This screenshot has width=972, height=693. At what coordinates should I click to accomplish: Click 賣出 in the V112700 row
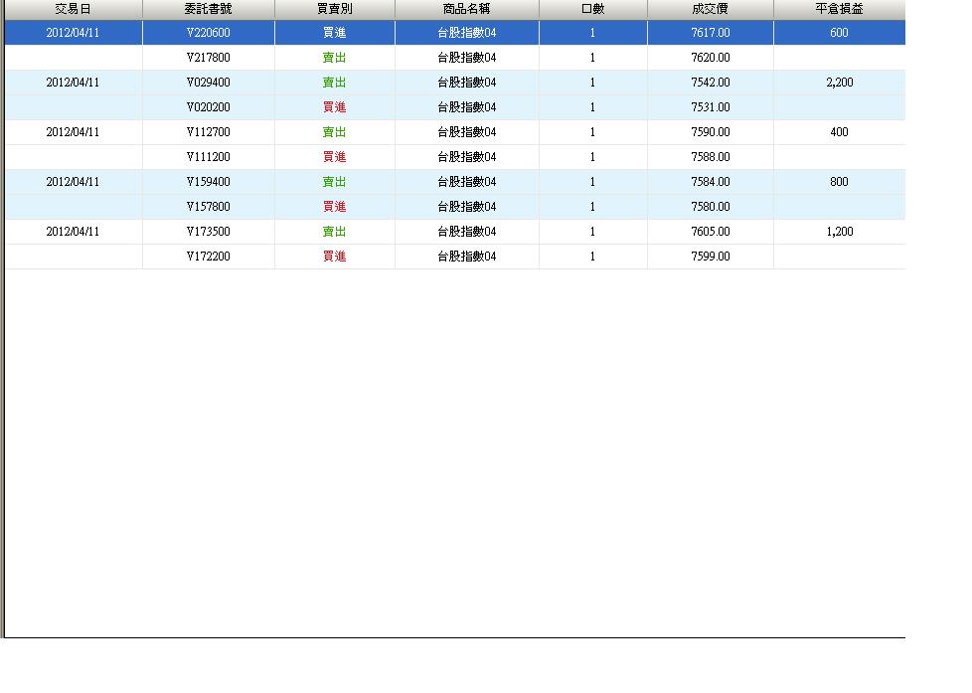click(x=335, y=132)
